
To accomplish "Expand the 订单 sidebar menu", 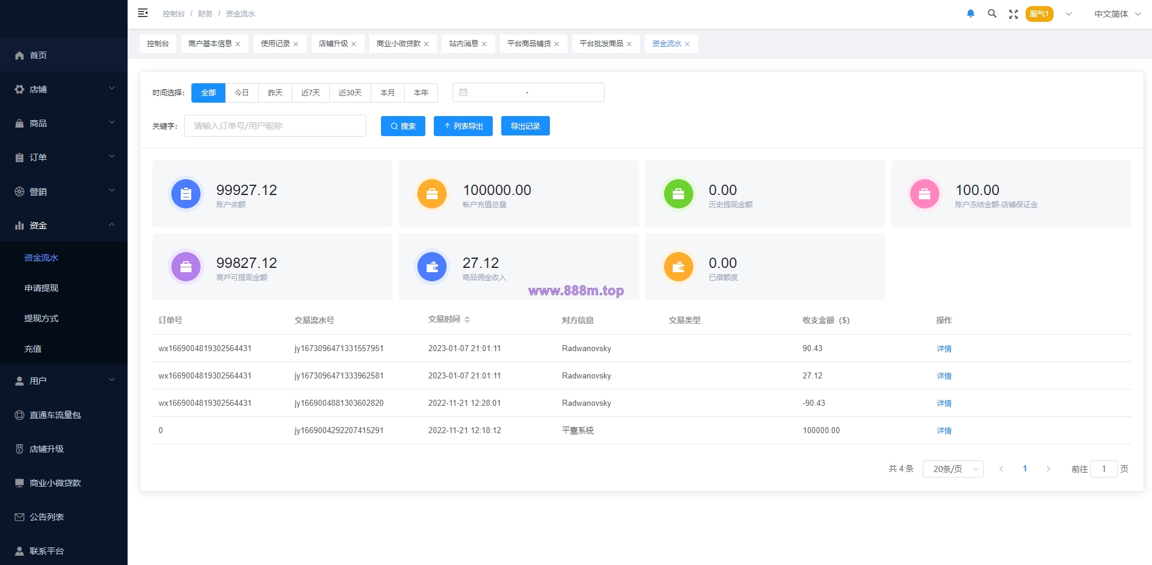I will coord(64,157).
